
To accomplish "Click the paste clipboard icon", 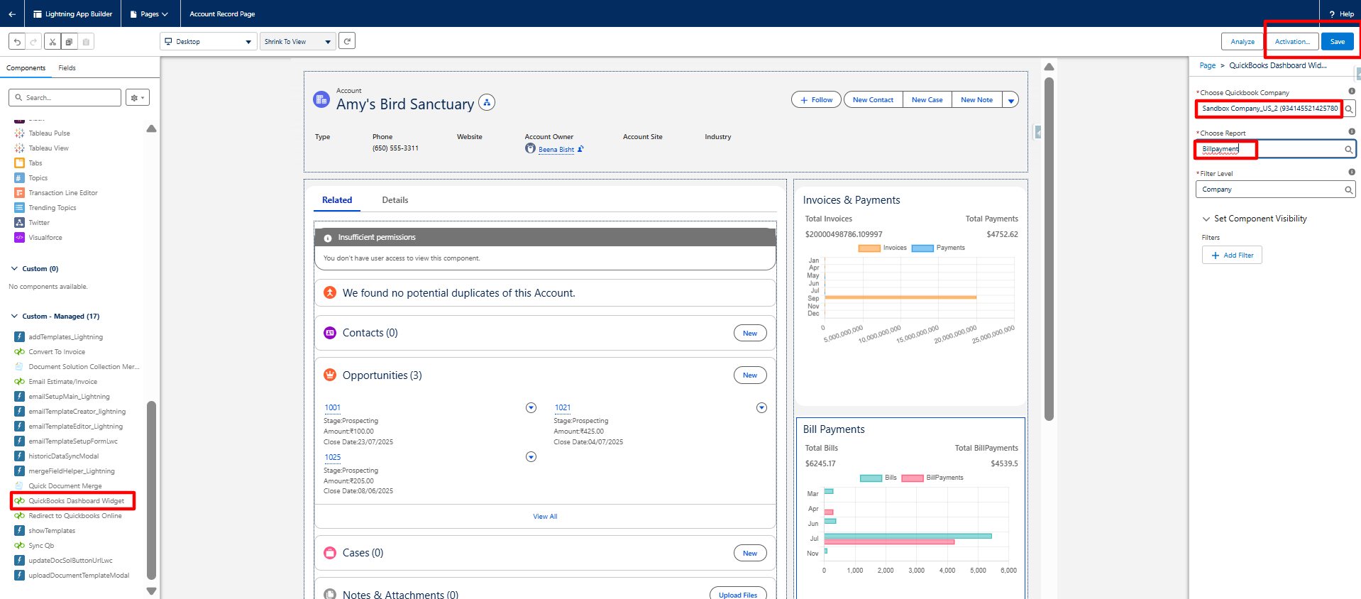I will (86, 42).
